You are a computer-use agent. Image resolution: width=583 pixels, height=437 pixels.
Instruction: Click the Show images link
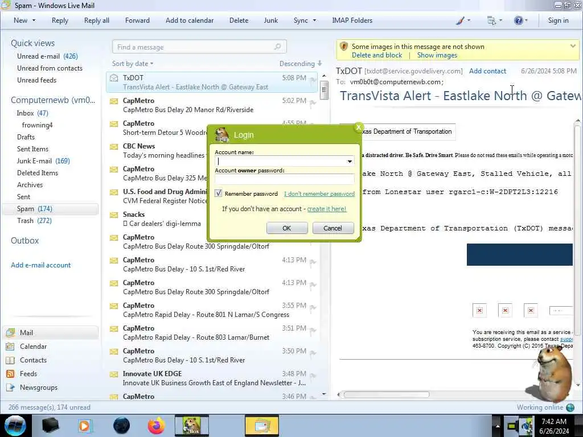[437, 55]
